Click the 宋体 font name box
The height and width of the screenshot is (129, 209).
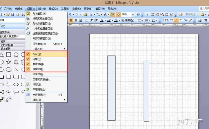click(x=12, y=20)
